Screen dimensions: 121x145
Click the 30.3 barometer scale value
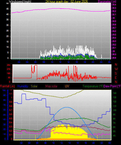pyautogui.click(x=114, y=8)
